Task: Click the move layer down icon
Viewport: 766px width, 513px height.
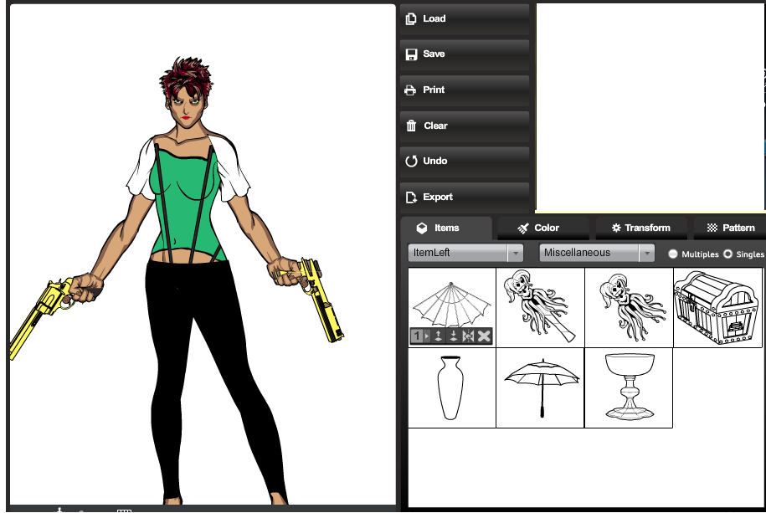Action: pyautogui.click(x=453, y=336)
